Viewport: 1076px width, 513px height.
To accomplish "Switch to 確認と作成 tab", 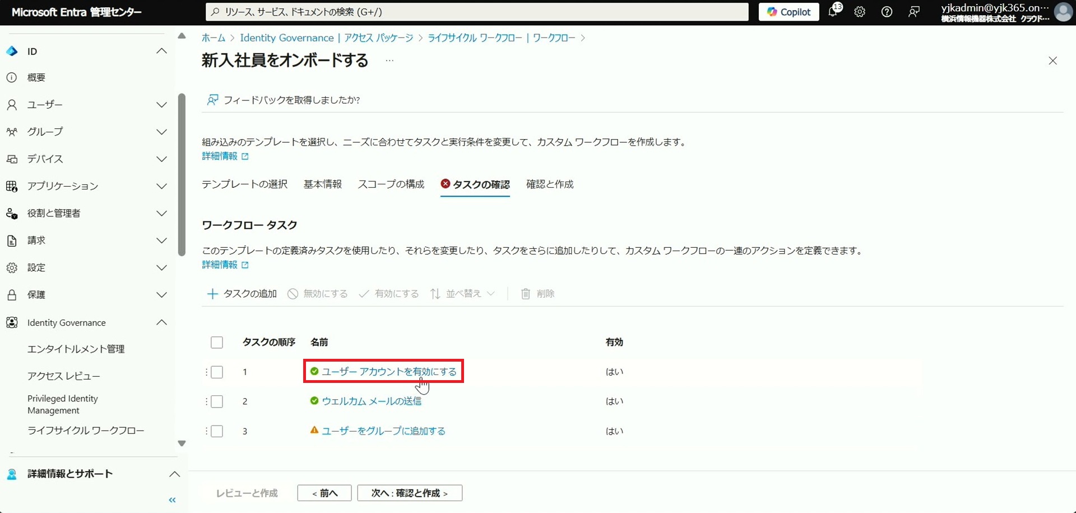I will 550,184.
